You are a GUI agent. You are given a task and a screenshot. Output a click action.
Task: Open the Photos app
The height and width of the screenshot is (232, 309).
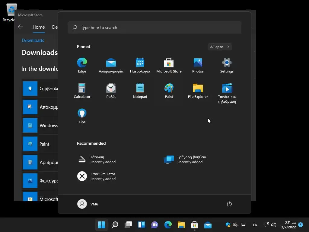(x=198, y=66)
